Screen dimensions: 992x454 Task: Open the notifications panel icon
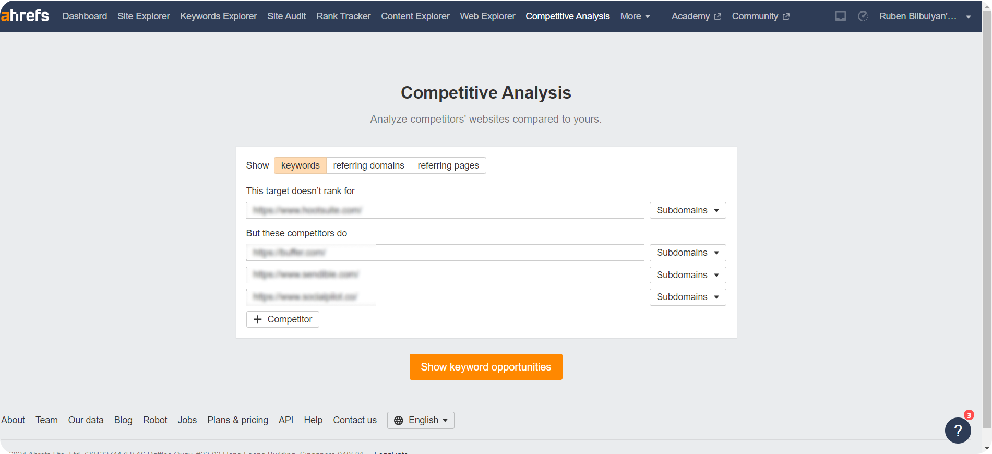[840, 16]
